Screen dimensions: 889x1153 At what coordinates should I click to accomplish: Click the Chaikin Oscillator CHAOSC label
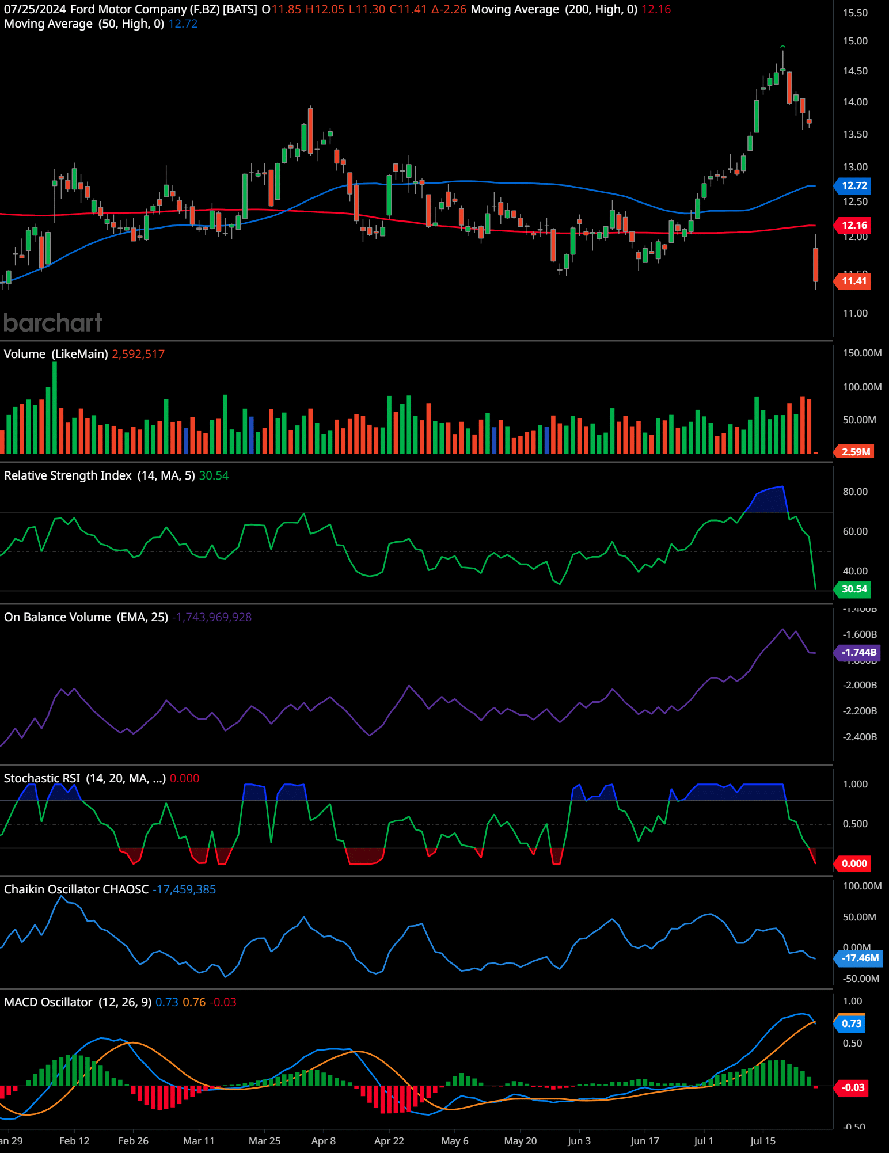pyautogui.click(x=77, y=889)
